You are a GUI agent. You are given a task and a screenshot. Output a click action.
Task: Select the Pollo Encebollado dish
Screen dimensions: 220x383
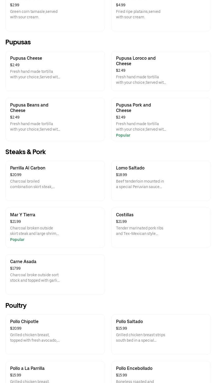click(x=161, y=372)
